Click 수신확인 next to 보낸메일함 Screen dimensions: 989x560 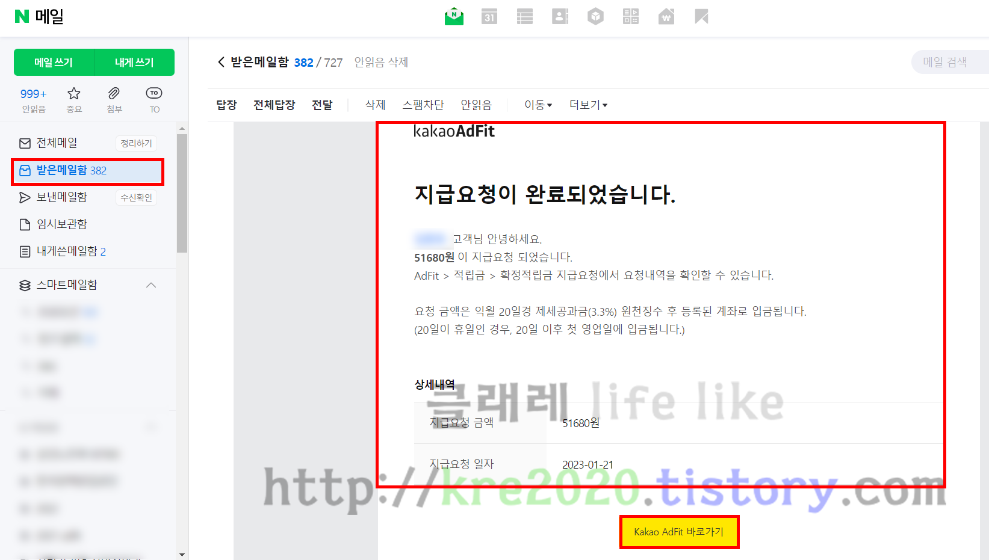point(136,197)
